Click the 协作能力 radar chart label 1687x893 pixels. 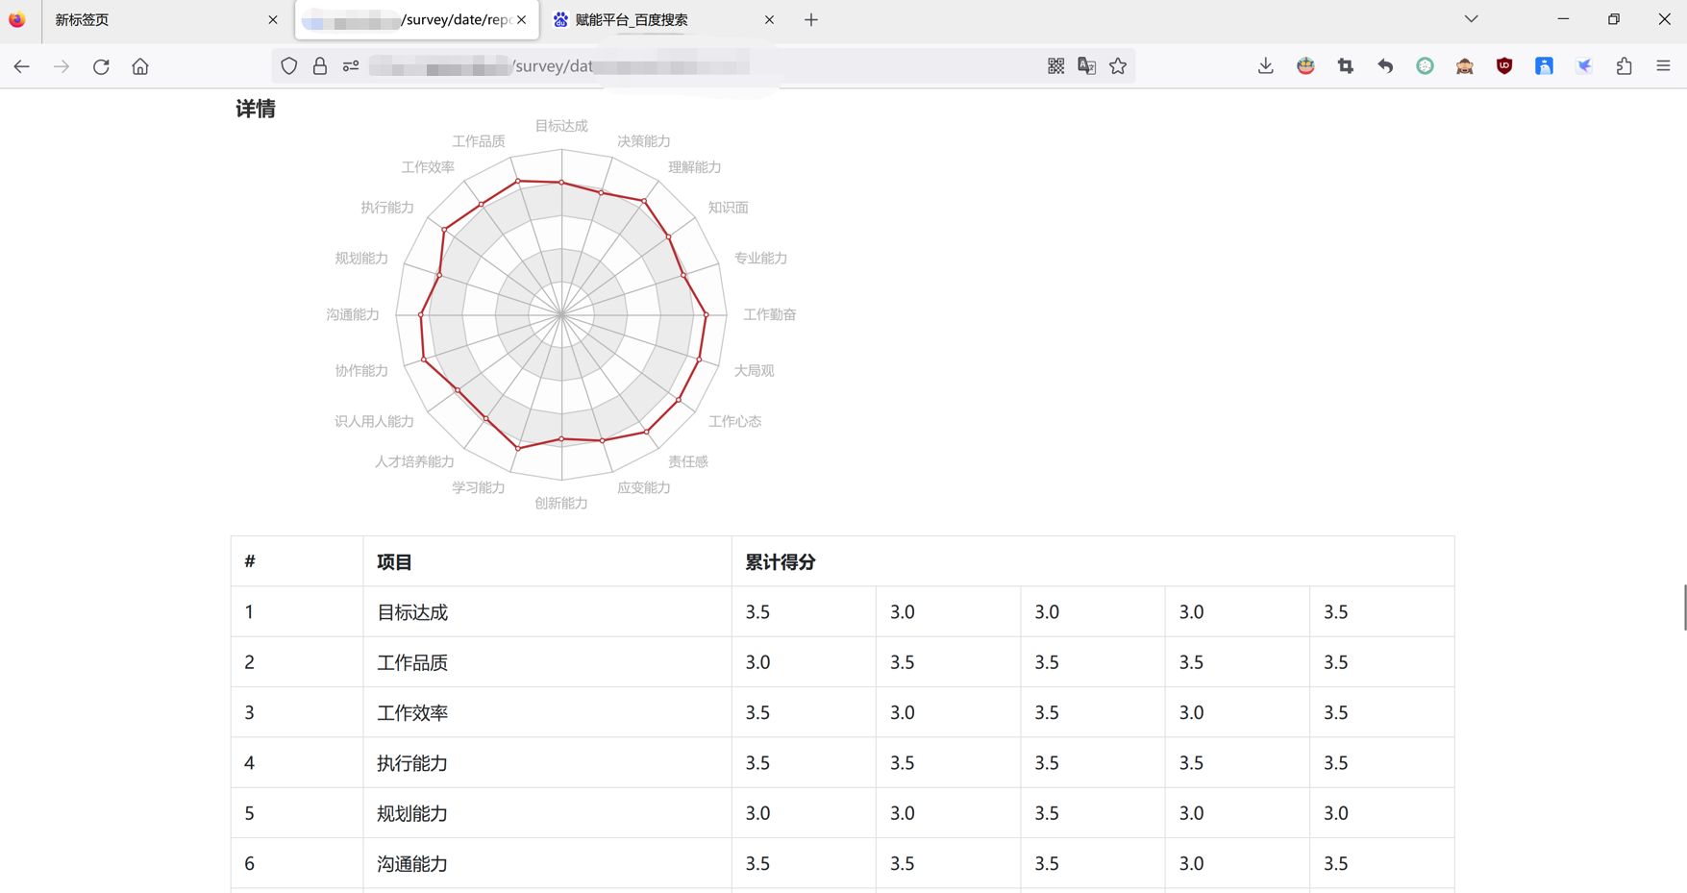tap(361, 371)
